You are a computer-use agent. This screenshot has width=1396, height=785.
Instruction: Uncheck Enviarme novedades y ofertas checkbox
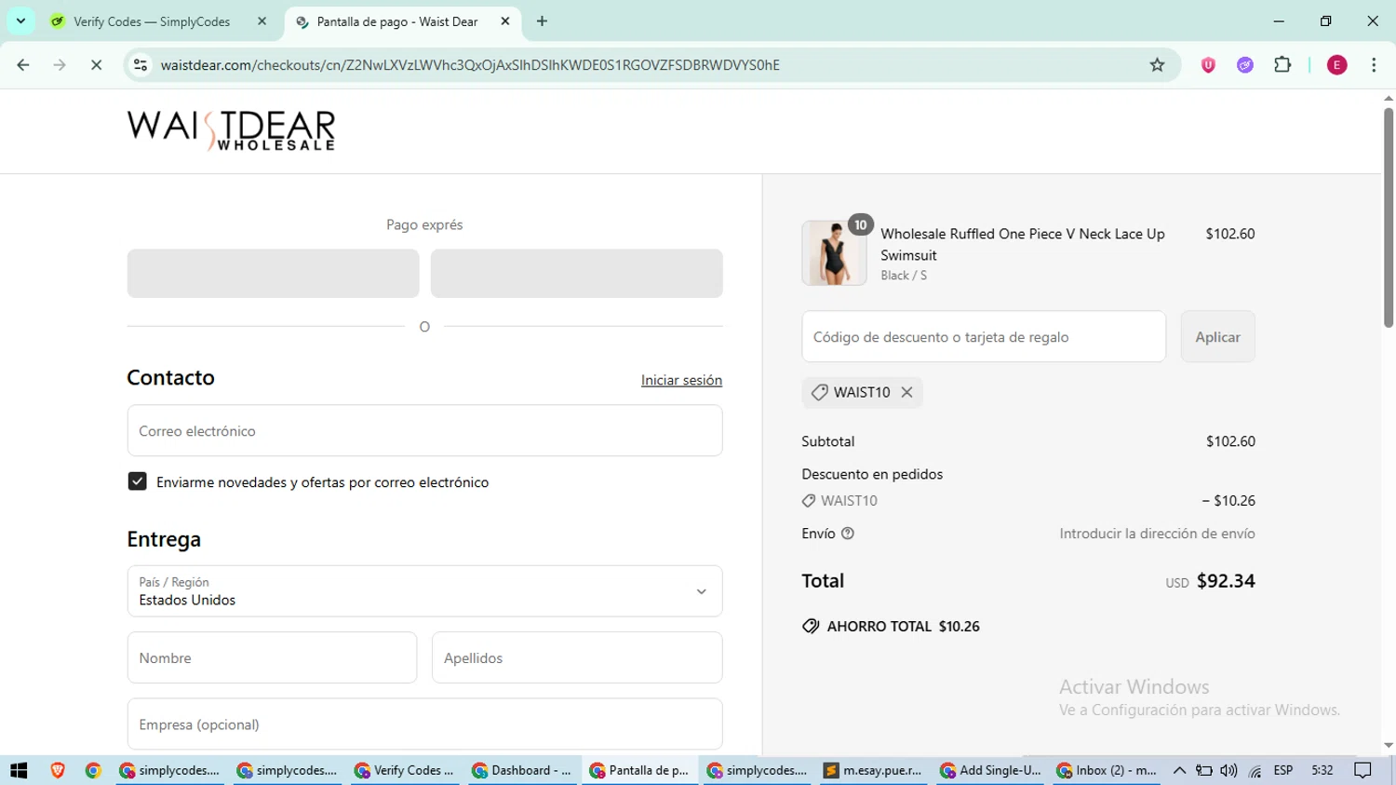[x=137, y=481]
